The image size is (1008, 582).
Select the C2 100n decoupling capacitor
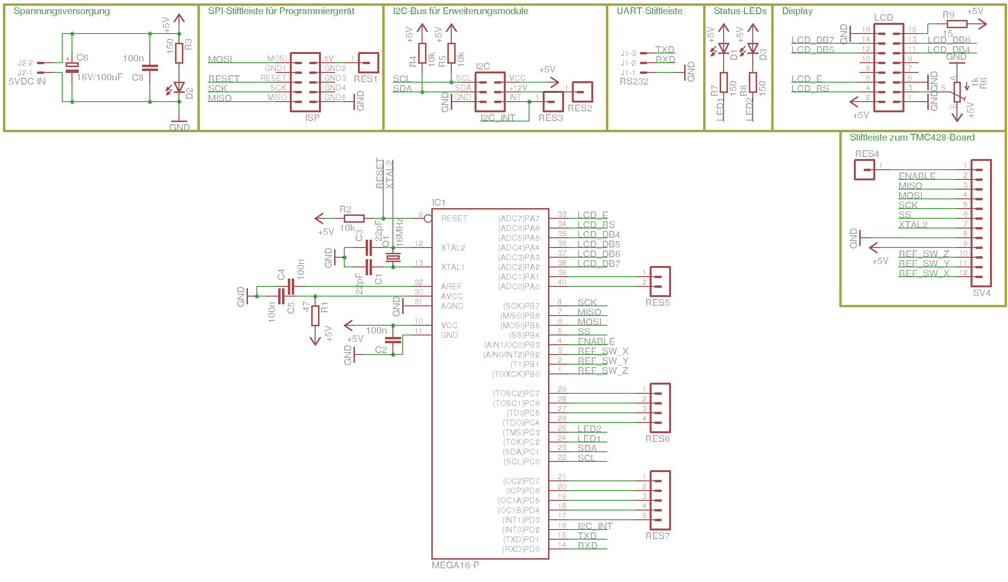393,340
